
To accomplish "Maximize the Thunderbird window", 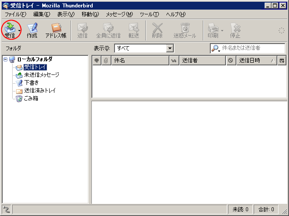I will point(275,6).
